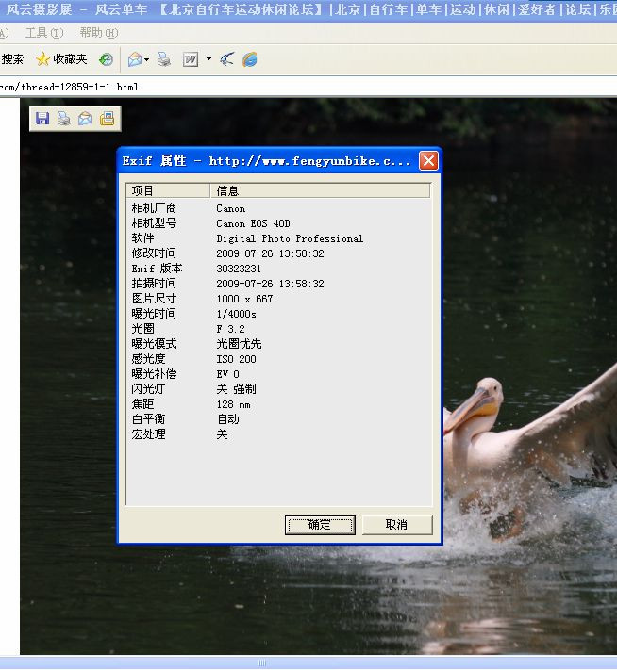The height and width of the screenshot is (670, 617).
Task: Click the blue IE-style browser icon in the toolbar
Action: (x=250, y=59)
